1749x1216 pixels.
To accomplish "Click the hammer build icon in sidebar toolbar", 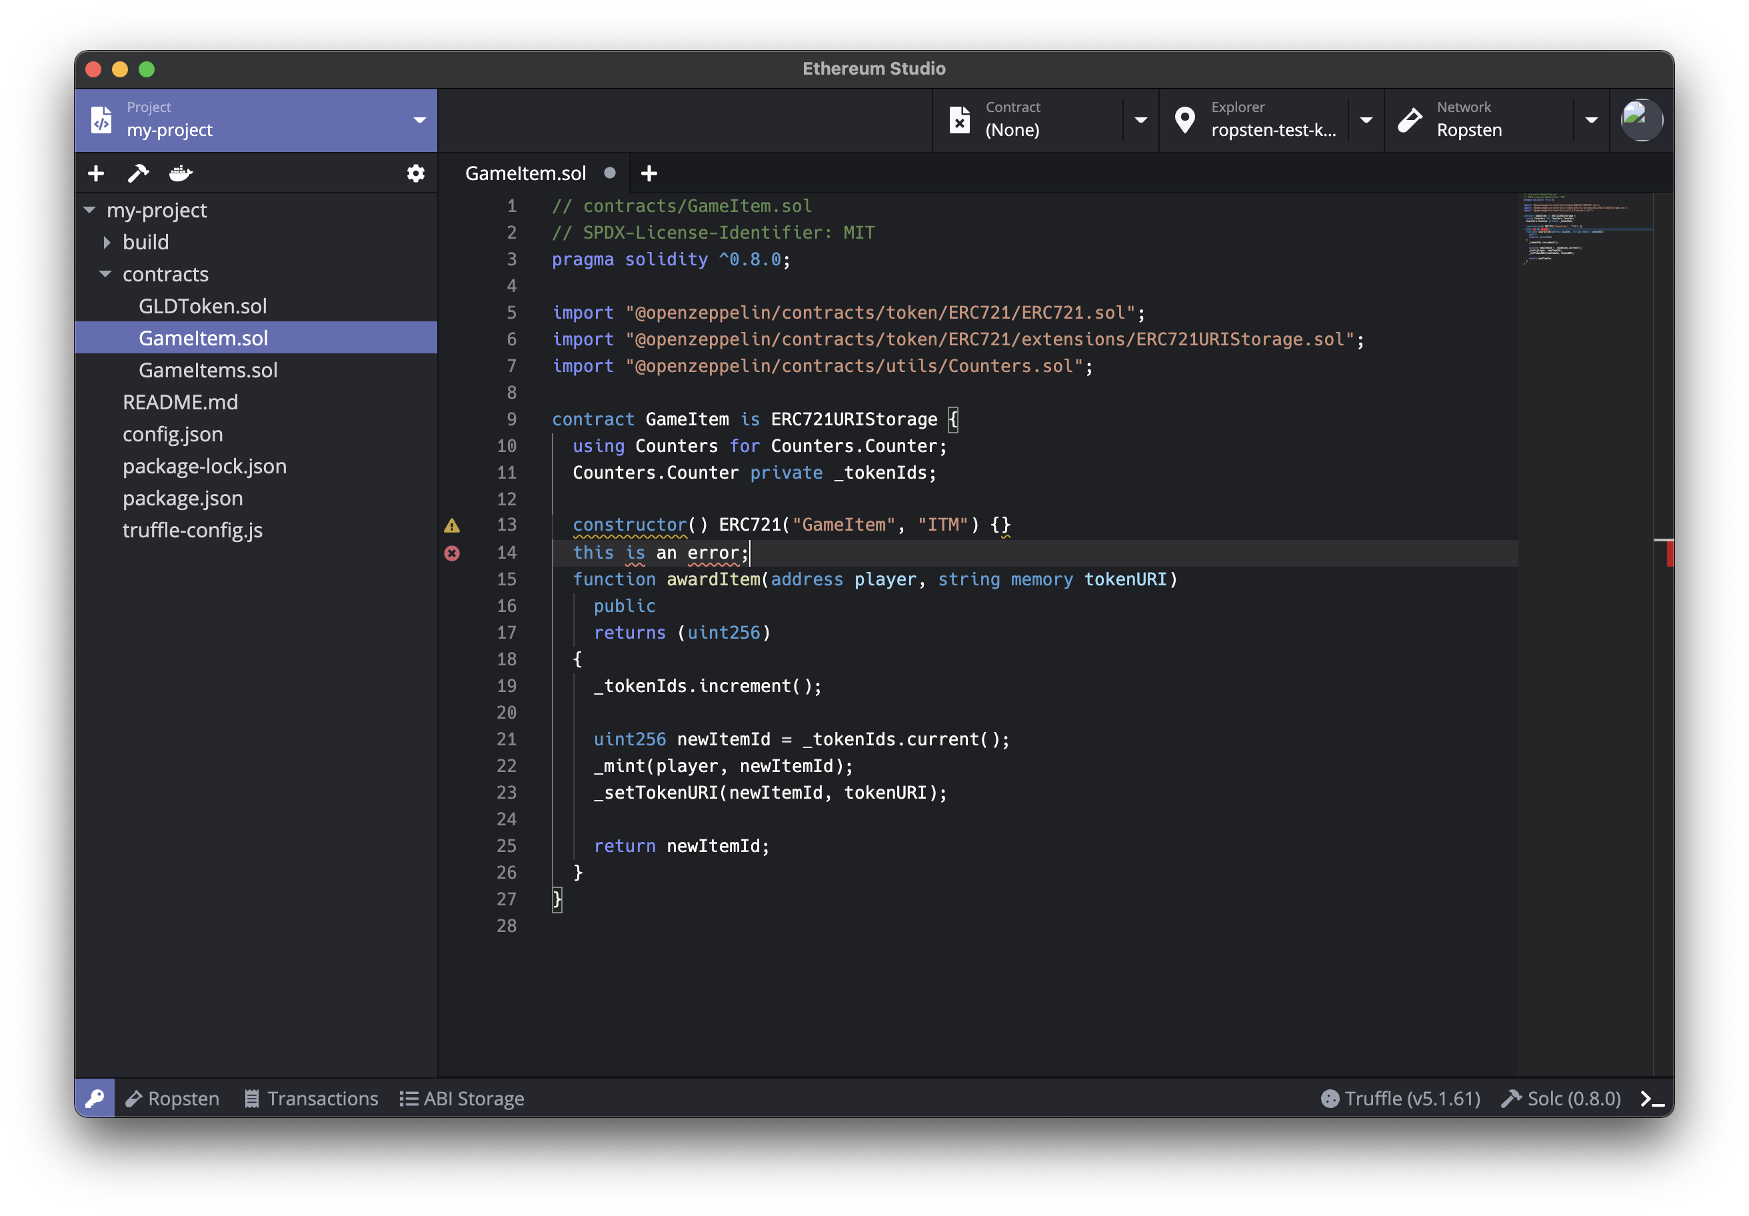I will 138,174.
